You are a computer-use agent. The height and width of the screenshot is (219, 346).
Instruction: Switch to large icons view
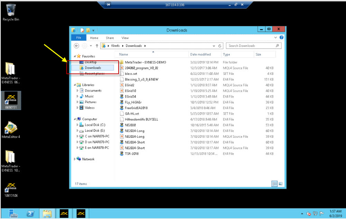point(280,184)
